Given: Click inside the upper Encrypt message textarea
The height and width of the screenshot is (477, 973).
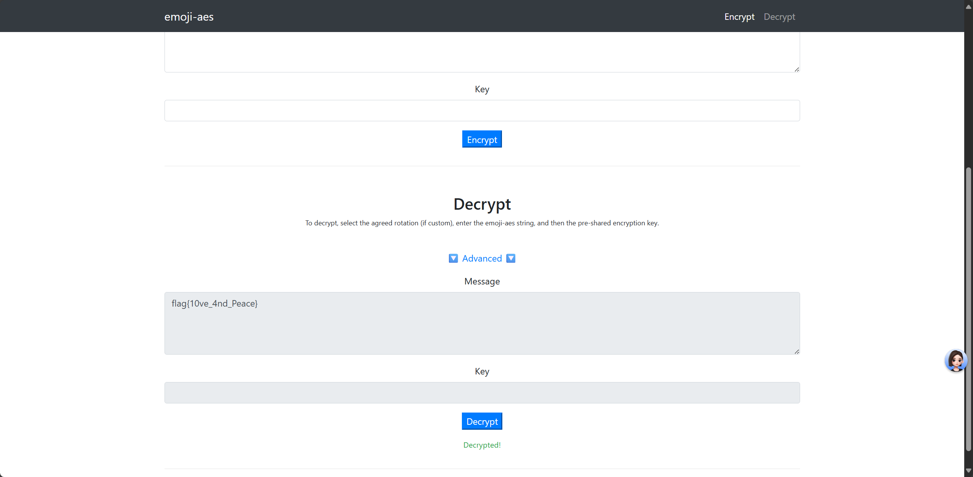Looking at the screenshot, I should coord(482,52).
